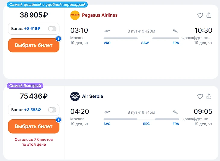Click lightning badge on 75 436₽ ticket button
Viewport: 220px width, 161px height.
pos(59,120)
